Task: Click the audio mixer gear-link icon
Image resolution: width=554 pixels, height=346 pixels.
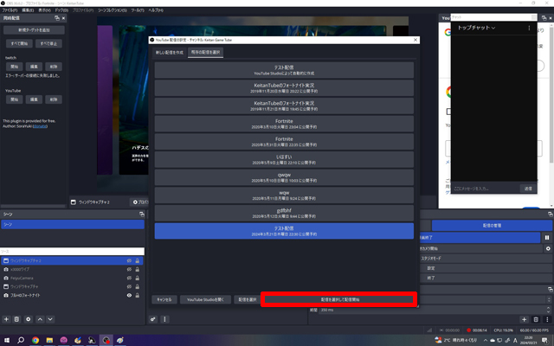Action: [153, 319]
